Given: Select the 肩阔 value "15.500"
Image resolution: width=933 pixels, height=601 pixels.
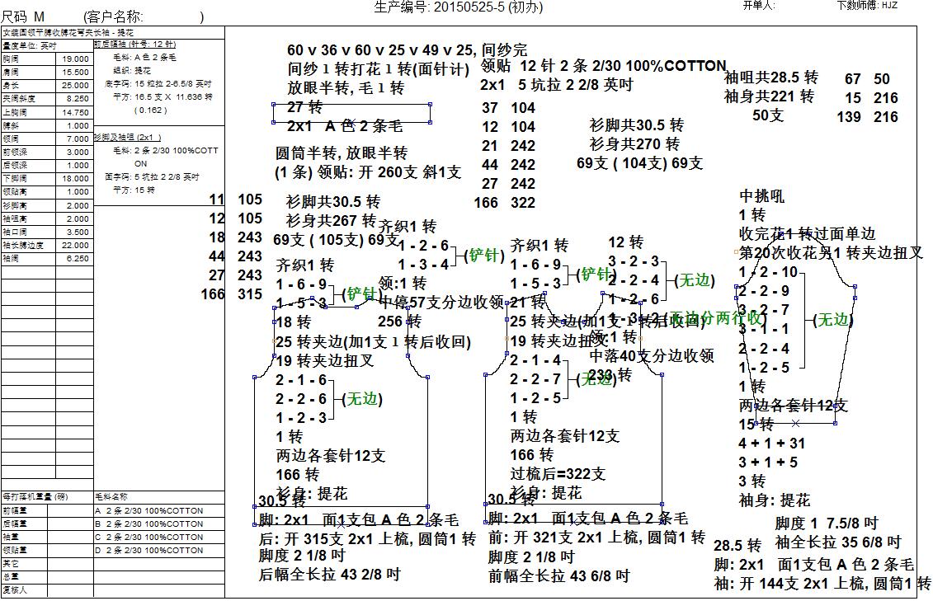Looking at the screenshot, I should click(76, 72).
